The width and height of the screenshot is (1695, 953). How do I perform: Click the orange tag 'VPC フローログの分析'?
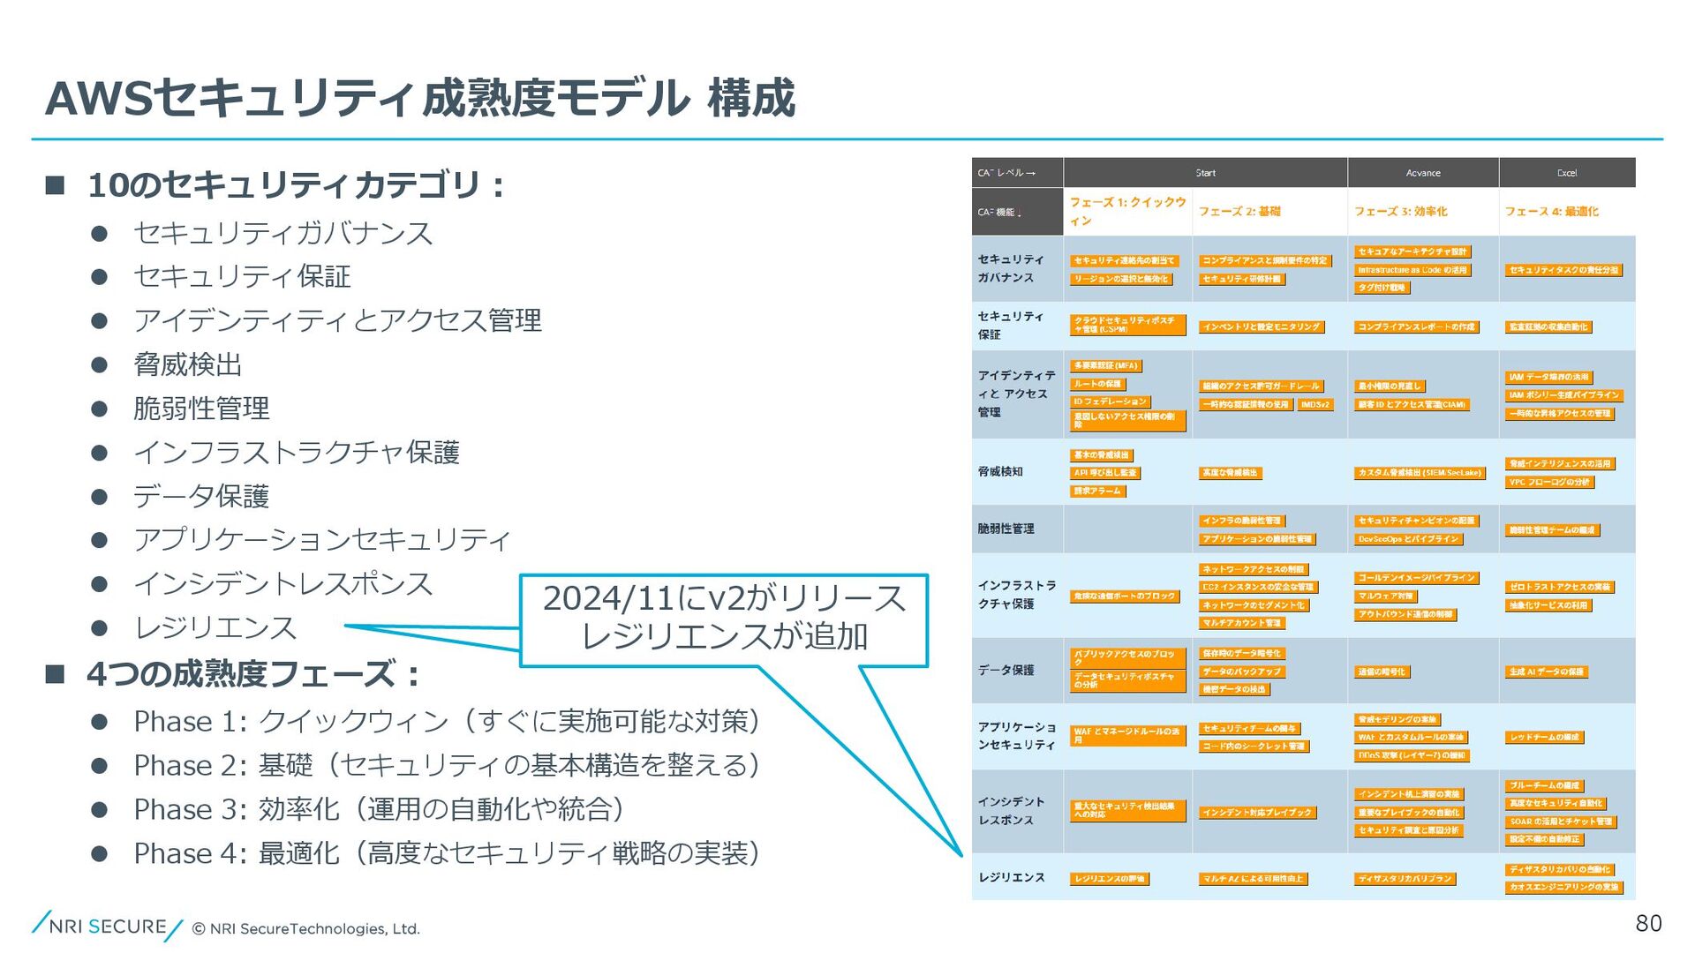coord(1549,483)
